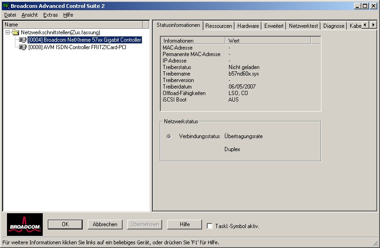This screenshot has height=248, width=380.
Task: Click the Duplex label
Action: pyautogui.click(x=232, y=149)
